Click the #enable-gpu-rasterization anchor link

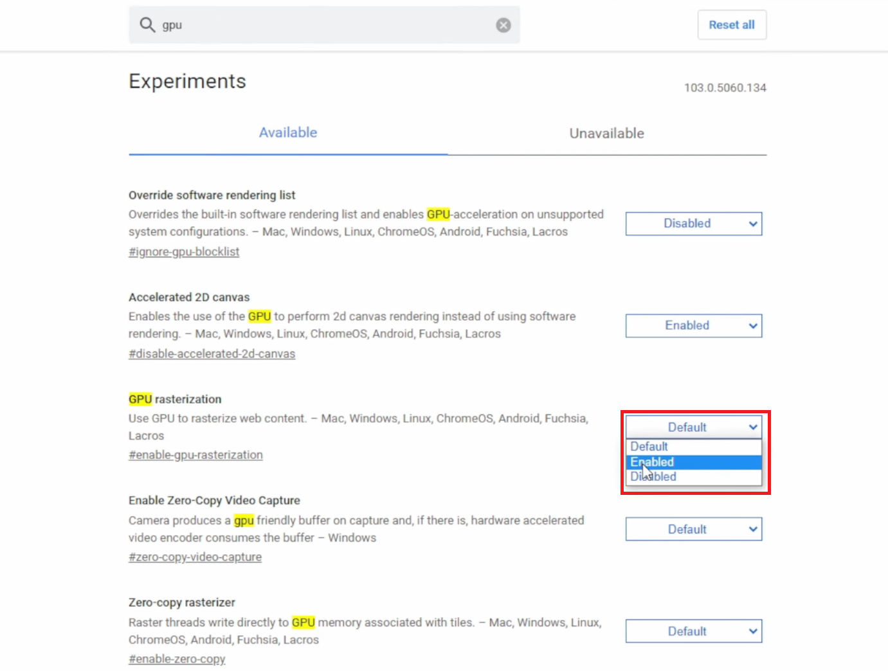click(x=195, y=455)
